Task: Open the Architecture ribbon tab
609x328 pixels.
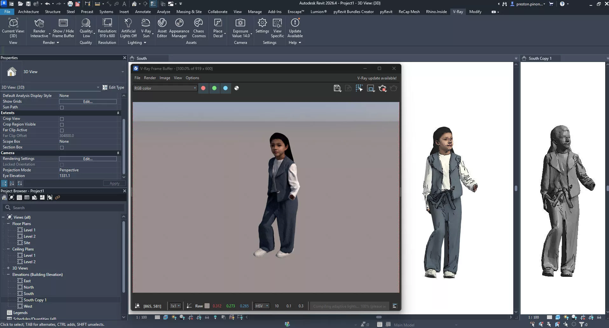Action: [28, 12]
